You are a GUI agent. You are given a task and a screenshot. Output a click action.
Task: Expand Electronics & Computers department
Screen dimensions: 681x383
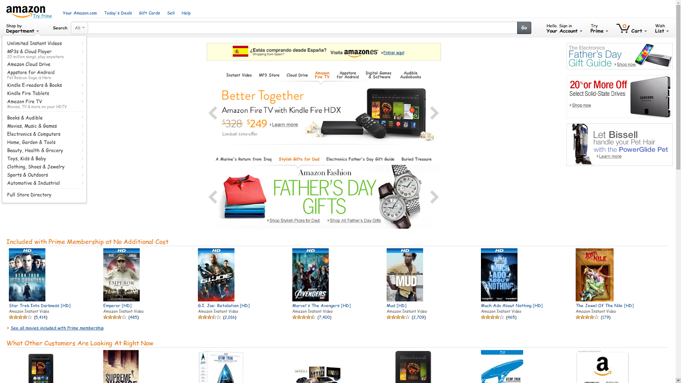click(44, 134)
